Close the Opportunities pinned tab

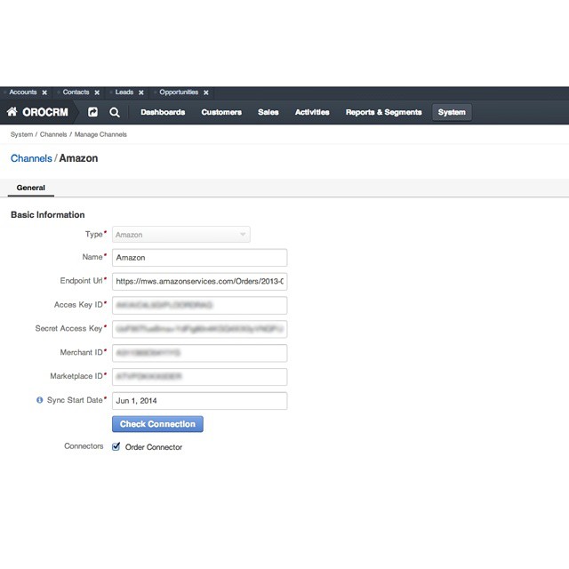point(206,92)
